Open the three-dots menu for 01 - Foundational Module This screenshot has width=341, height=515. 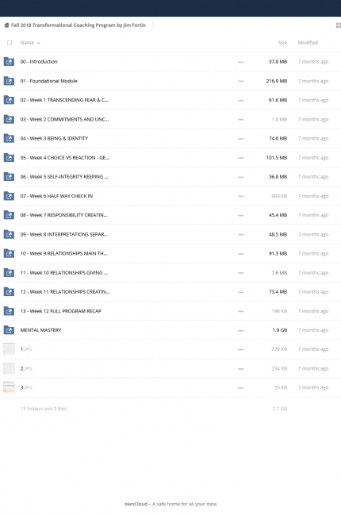241,81
